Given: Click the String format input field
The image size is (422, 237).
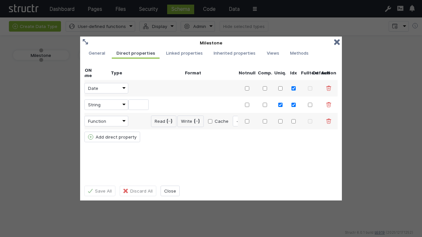Looking at the screenshot, I should 138,105.
